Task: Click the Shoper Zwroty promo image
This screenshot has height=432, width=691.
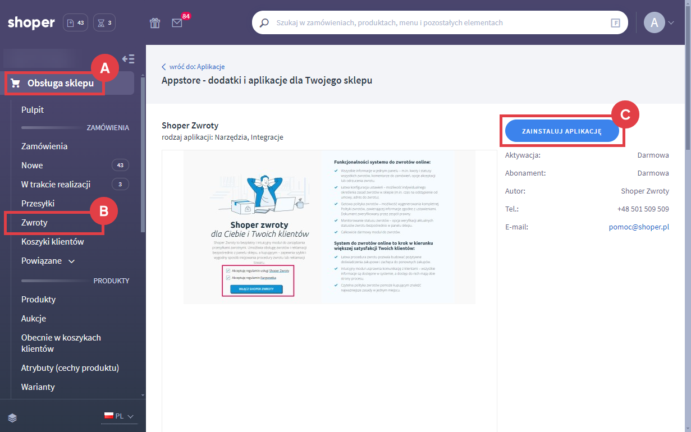Action: pos(329,227)
